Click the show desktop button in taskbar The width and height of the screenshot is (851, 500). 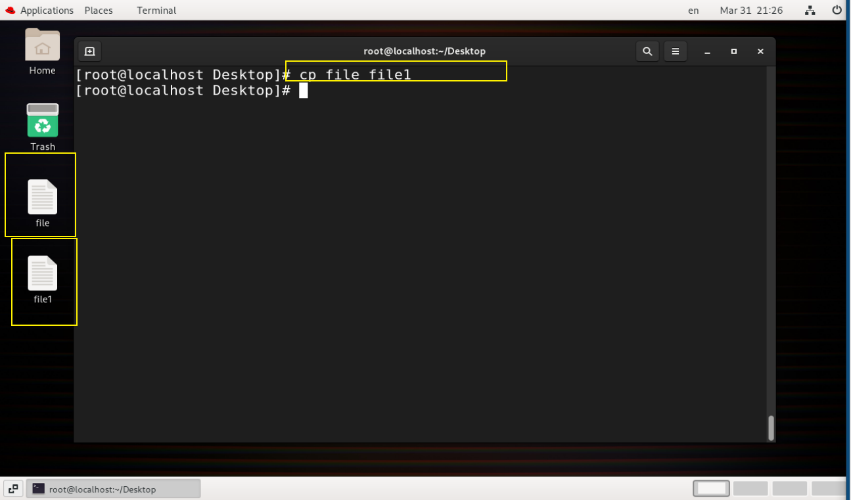[13, 489]
